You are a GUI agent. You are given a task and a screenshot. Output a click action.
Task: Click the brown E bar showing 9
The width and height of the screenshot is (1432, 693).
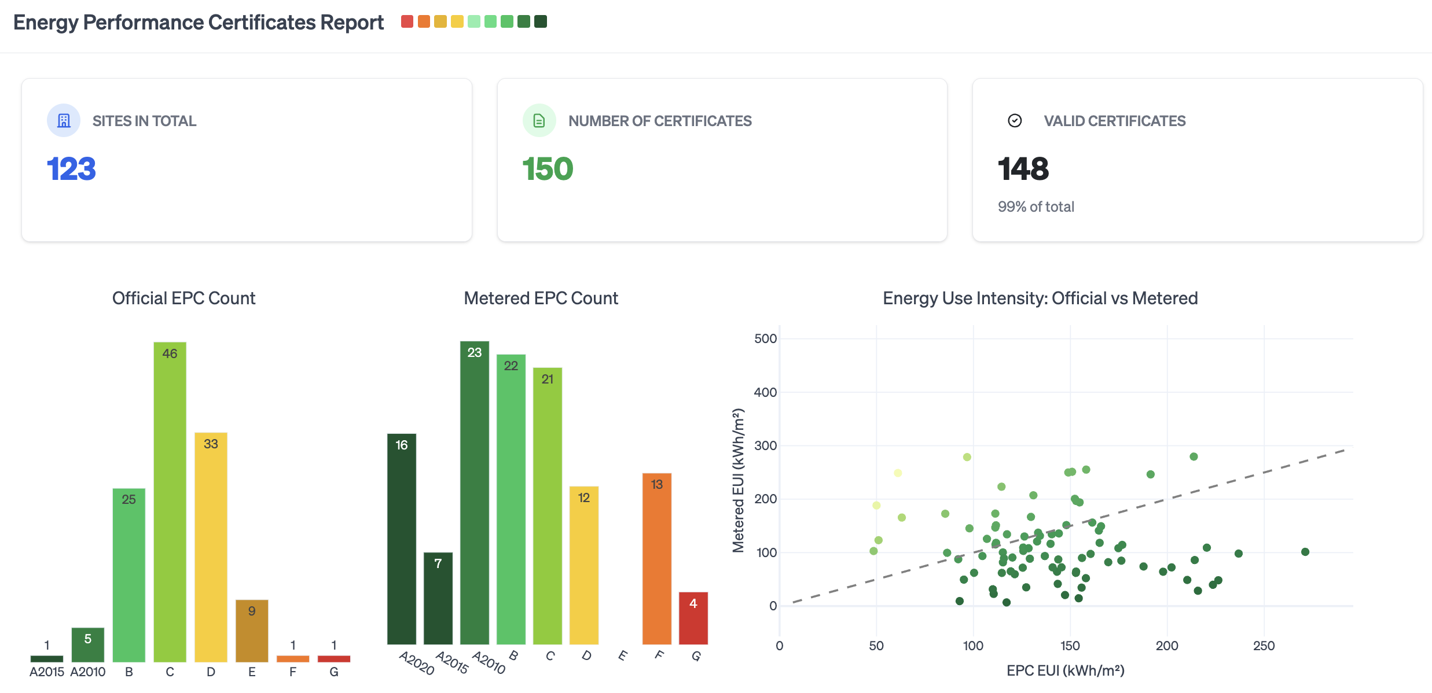252,630
